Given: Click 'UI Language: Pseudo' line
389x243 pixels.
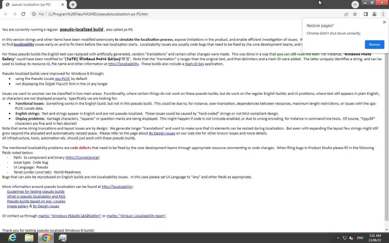Looking at the screenshot, I should coord(31,167).
